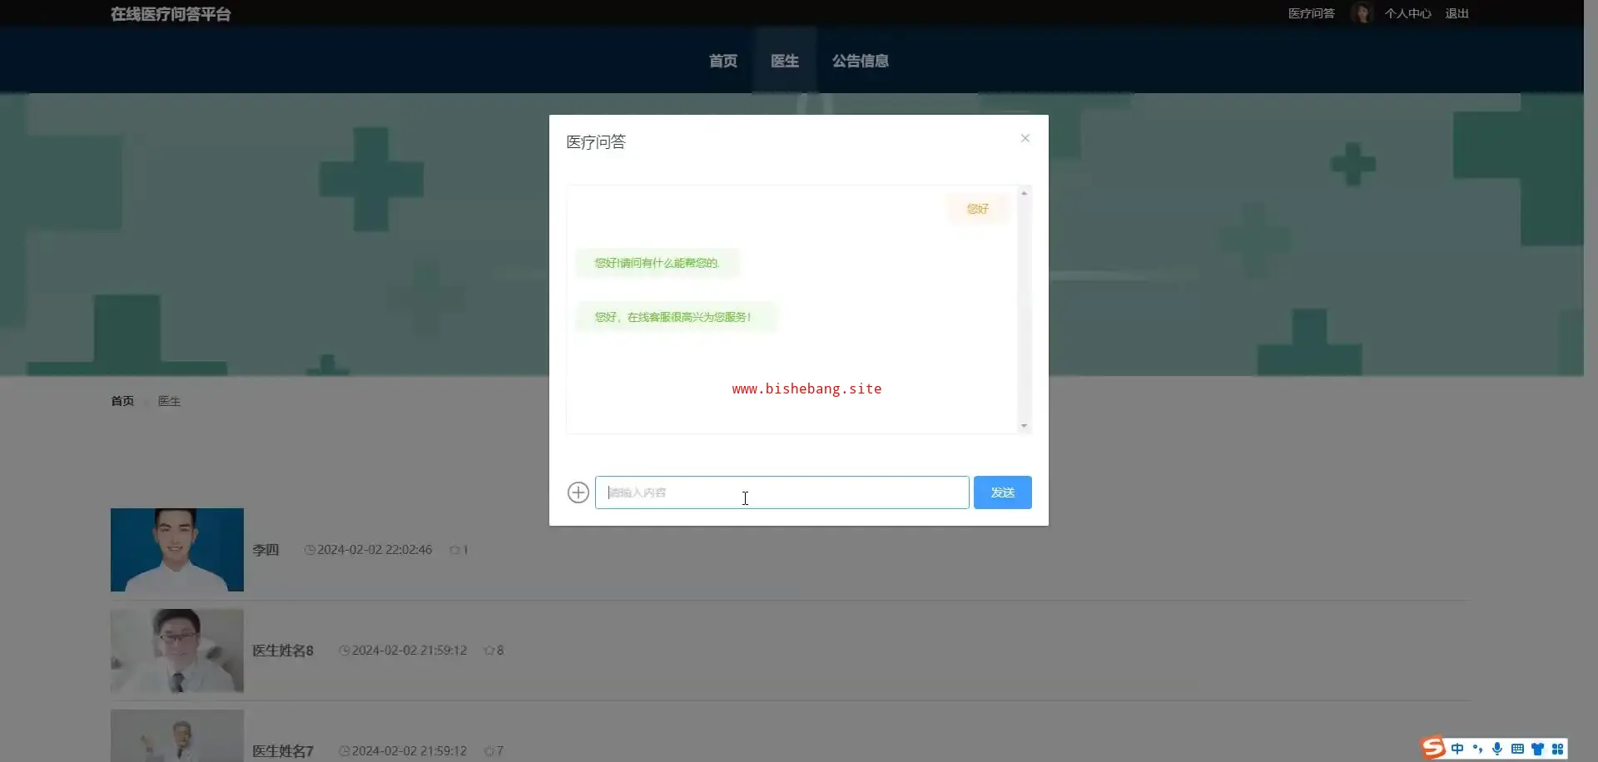The image size is (1598, 762).
Task: Click the plus attachment icon in chat
Action: (x=578, y=492)
